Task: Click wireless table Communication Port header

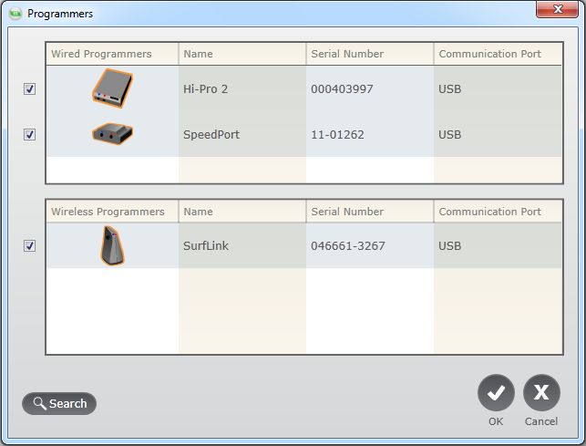Action: tap(498, 212)
